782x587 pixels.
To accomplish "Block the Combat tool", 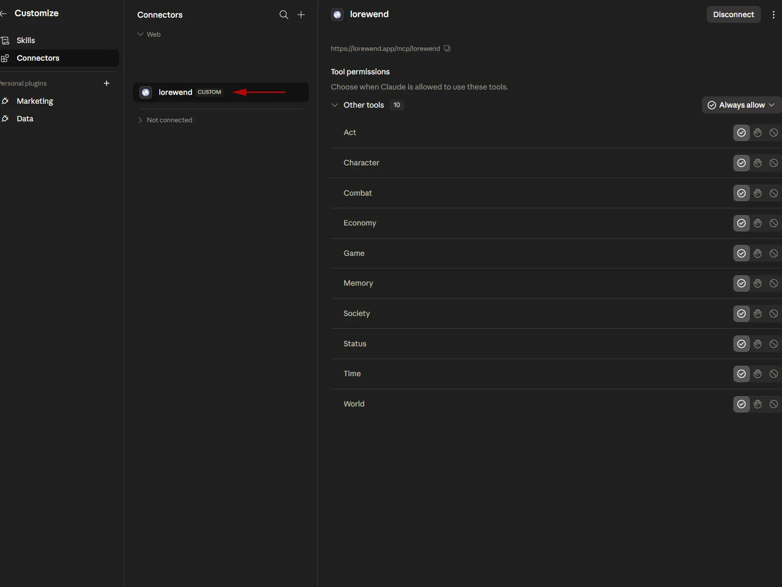I will coord(774,193).
